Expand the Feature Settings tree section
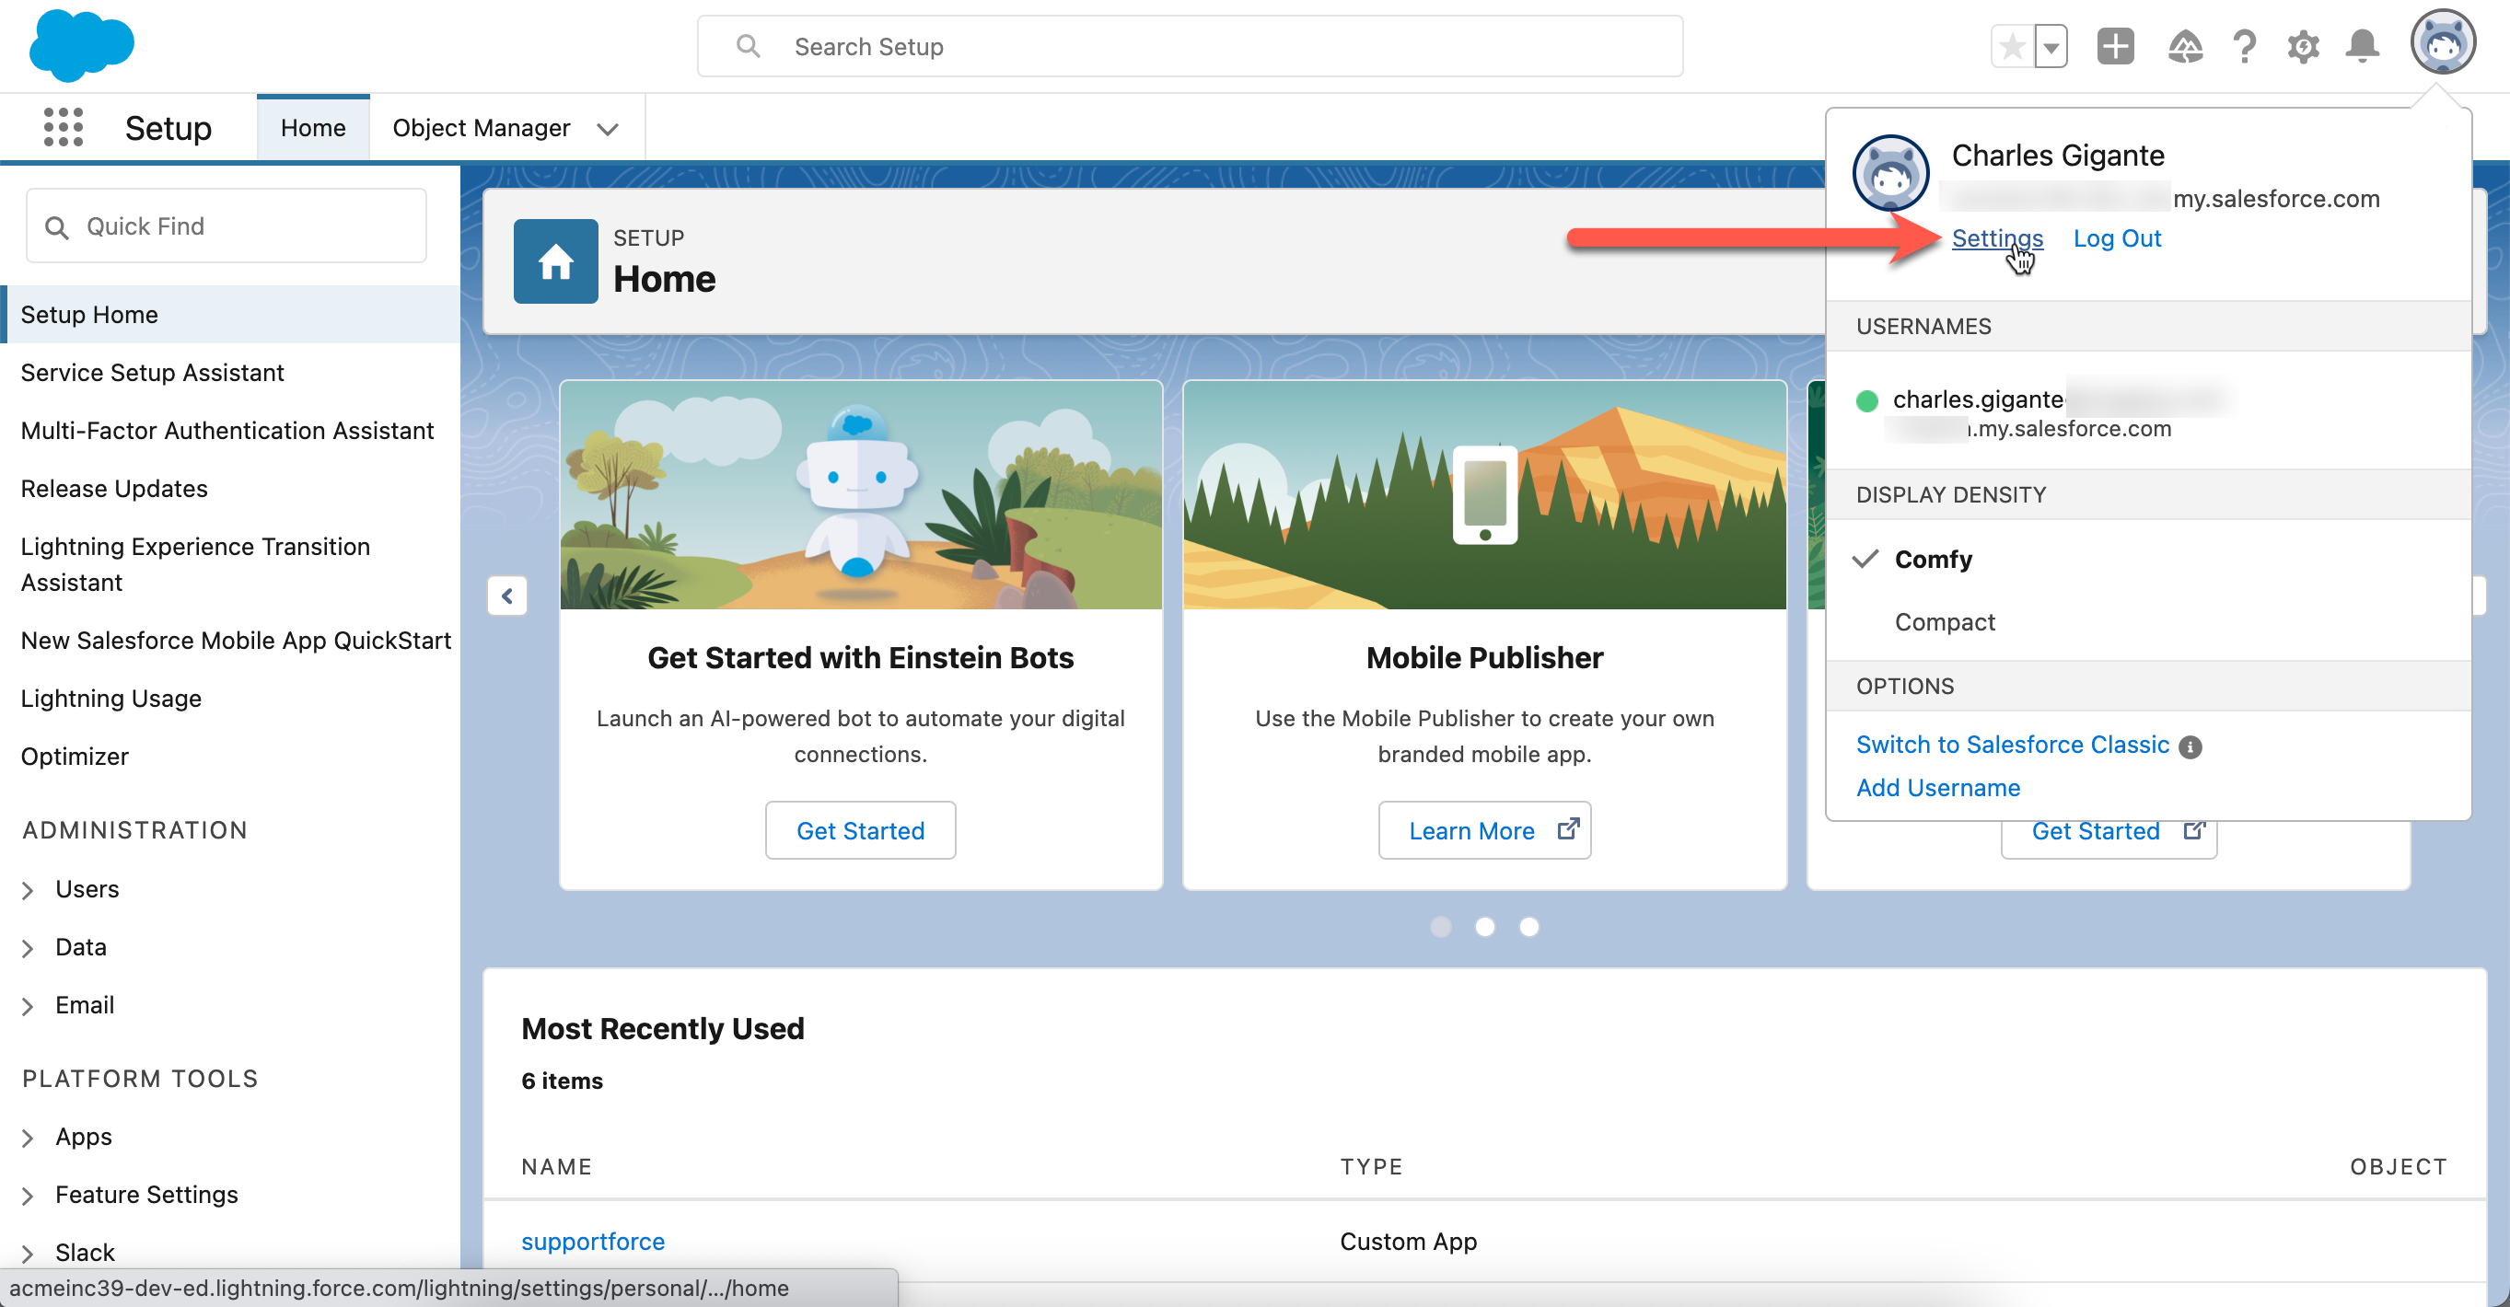Image resolution: width=2510 pixels, height=1307 pixels. pyautogui.click(x=29, y=1195)
